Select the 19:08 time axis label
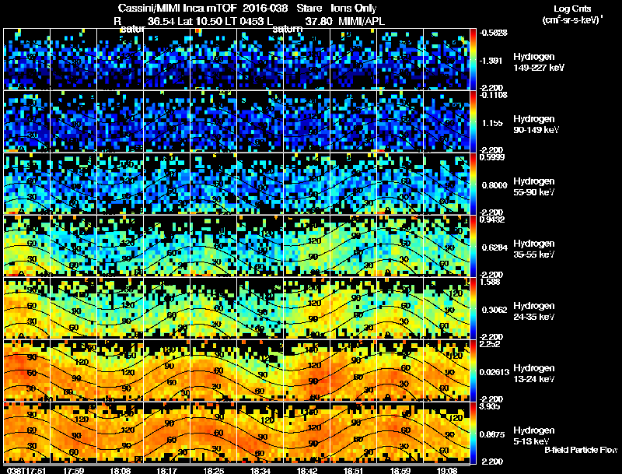 coord(447,470)
